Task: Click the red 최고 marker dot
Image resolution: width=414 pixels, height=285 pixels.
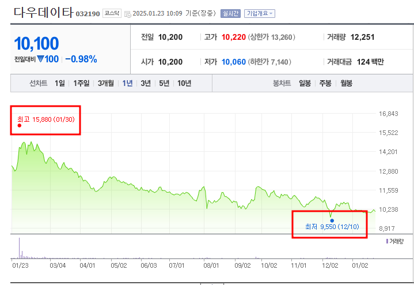Action: click(x=19, y=125)
